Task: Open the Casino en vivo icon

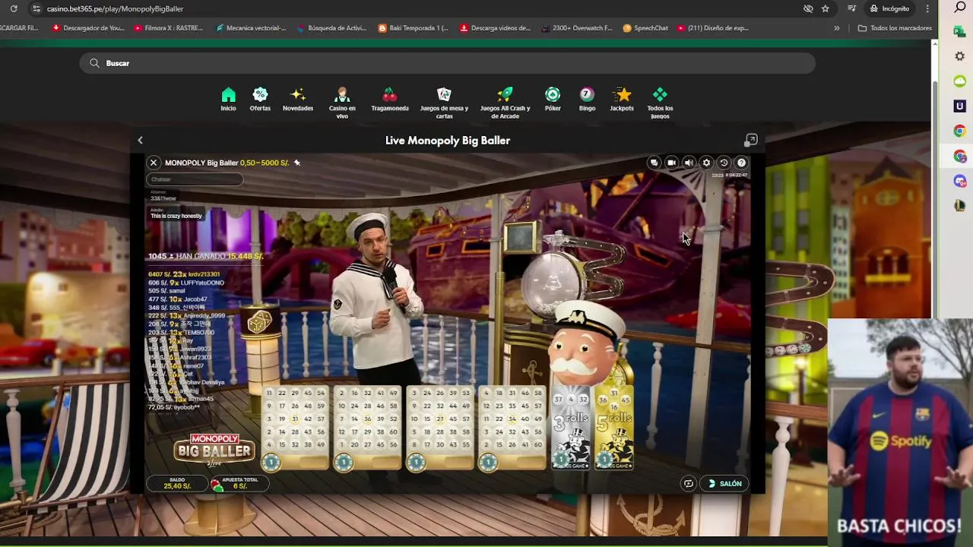Action: pyautogui.click(x=342, y=103)
